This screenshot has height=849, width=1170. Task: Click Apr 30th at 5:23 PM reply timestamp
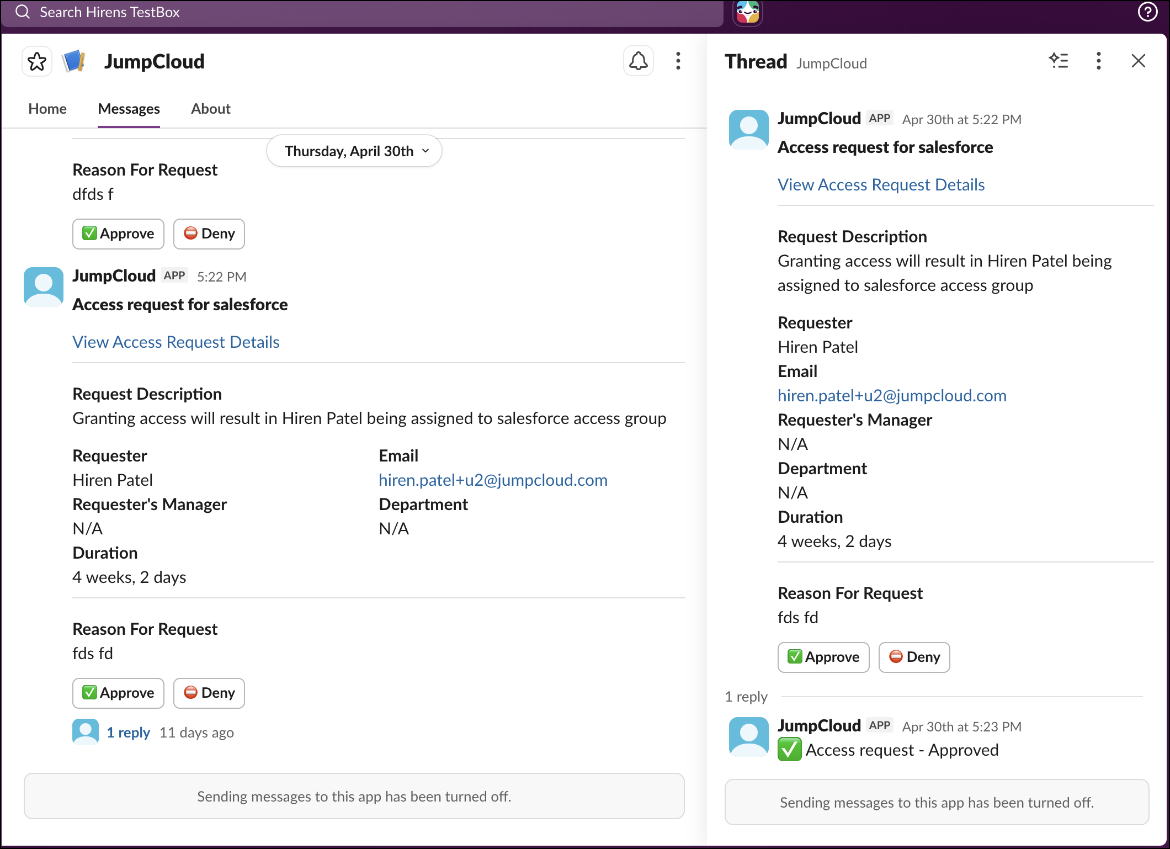[962, 726]
